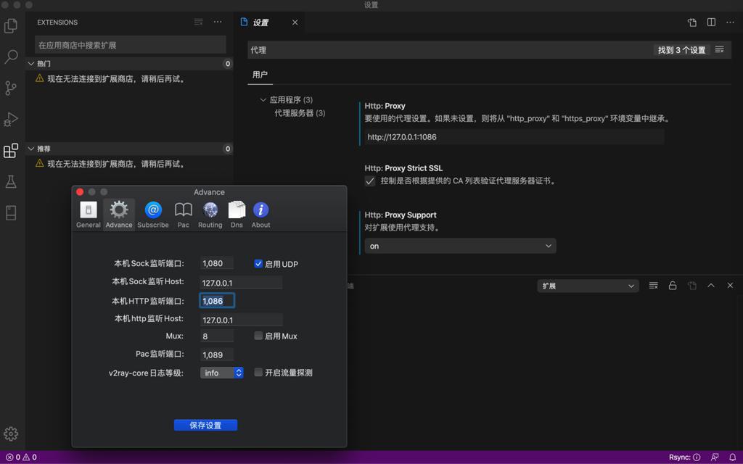Open editor more actions ellipsis

pos(730,22)
